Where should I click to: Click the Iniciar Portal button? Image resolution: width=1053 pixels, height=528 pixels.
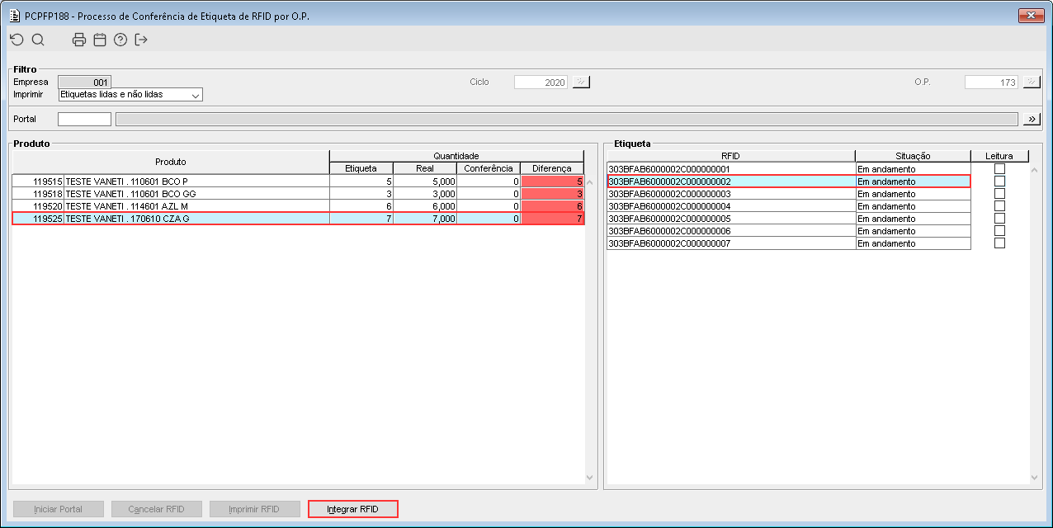58,509
